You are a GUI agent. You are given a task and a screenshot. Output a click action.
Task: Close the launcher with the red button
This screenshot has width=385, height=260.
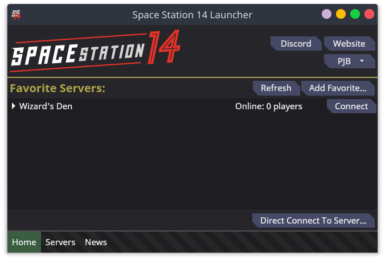[x=369, y=15]
